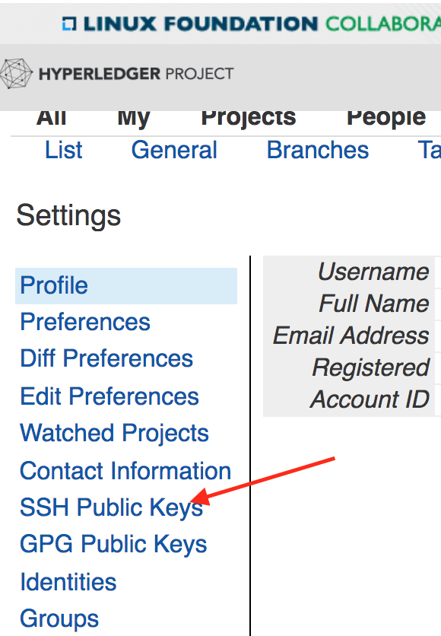The height and width of the screenshot is (636, 441).
Task: Open Groups settings page
Action: pos(59,619)
